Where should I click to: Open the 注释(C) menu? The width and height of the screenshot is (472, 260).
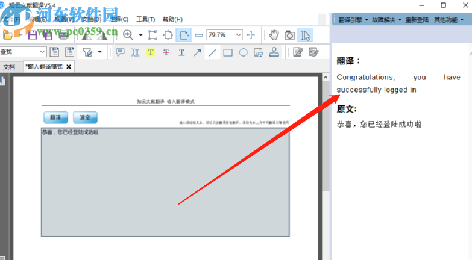click(x=119, y=19)
